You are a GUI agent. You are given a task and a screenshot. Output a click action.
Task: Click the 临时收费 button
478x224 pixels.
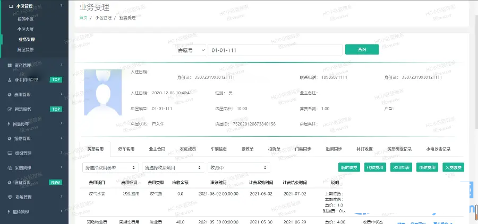pyautogui.click(x=349, y=167)
